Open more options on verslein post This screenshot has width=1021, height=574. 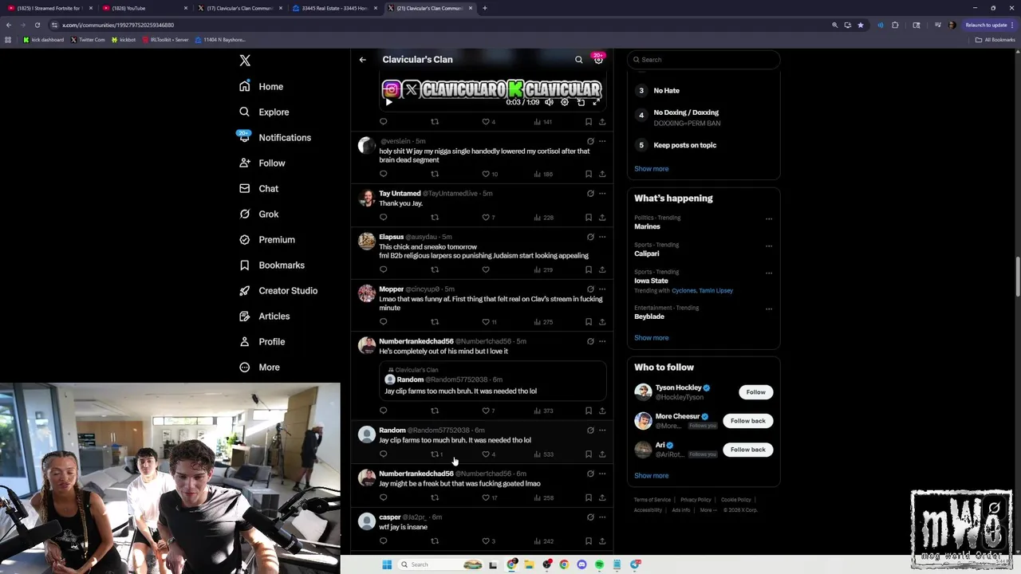(x=602, y=141)
